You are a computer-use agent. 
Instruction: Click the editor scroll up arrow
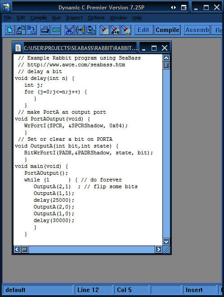pos(166,58)
